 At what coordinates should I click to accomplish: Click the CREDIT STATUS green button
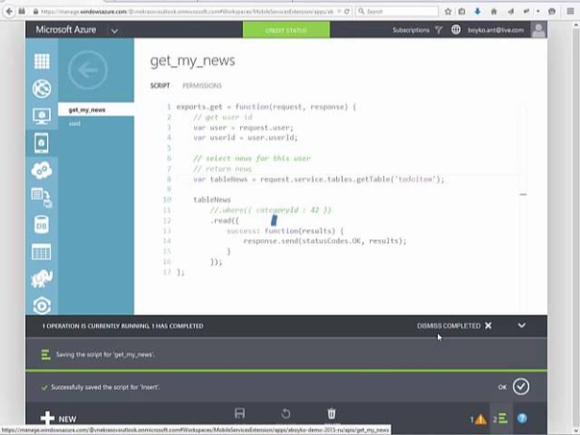point(286,30)
